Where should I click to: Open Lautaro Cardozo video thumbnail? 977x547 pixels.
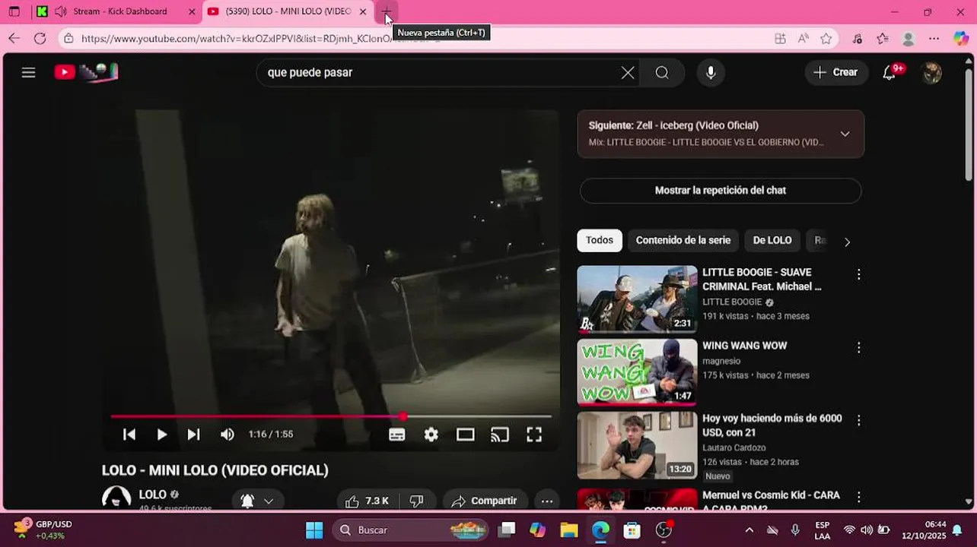(637, 445)
